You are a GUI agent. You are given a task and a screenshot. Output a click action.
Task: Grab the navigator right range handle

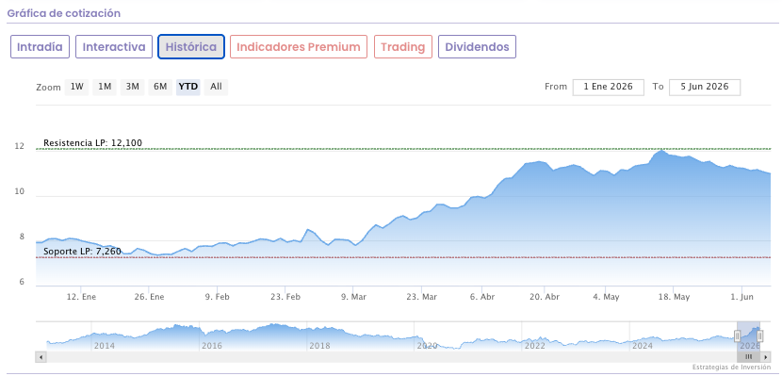pyautogui.click(x=759, y=336)
